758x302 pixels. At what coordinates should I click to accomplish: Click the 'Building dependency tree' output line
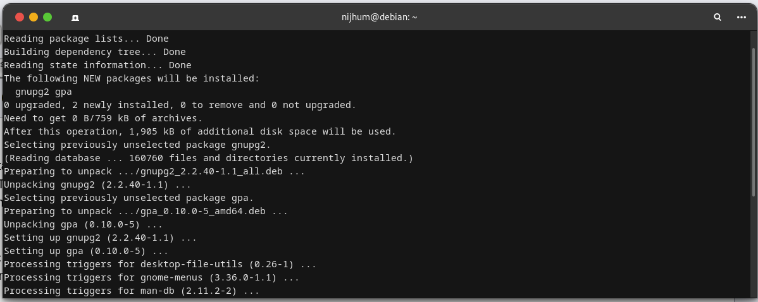click(x=95, y=52)
